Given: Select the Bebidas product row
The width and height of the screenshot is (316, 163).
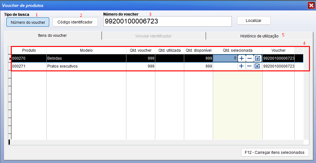Looking at the screenshot, I should point(86,58).
